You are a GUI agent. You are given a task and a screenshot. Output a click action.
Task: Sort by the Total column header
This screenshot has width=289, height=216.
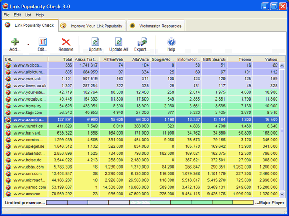[61, 59]
